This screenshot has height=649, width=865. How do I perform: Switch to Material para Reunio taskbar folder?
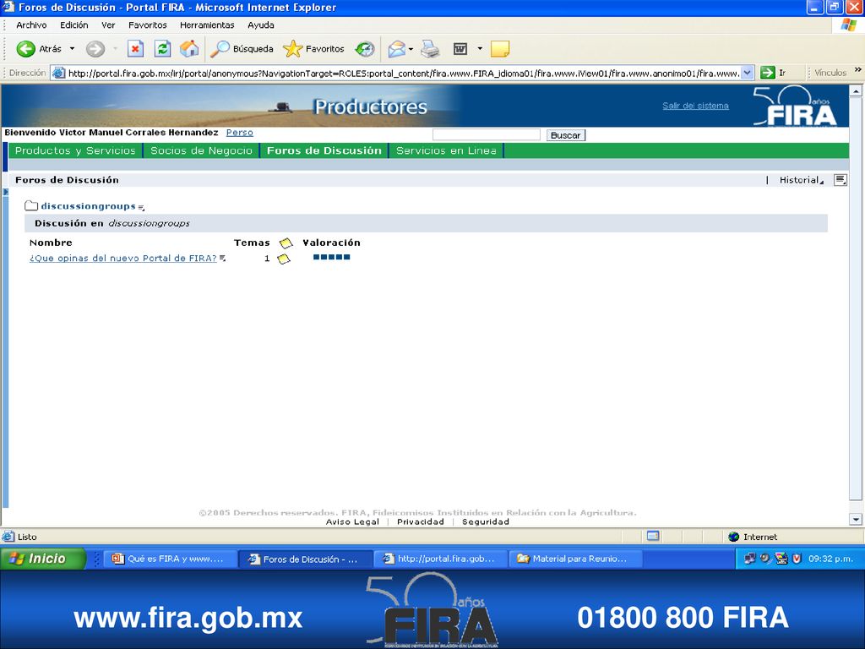(574, 559)
